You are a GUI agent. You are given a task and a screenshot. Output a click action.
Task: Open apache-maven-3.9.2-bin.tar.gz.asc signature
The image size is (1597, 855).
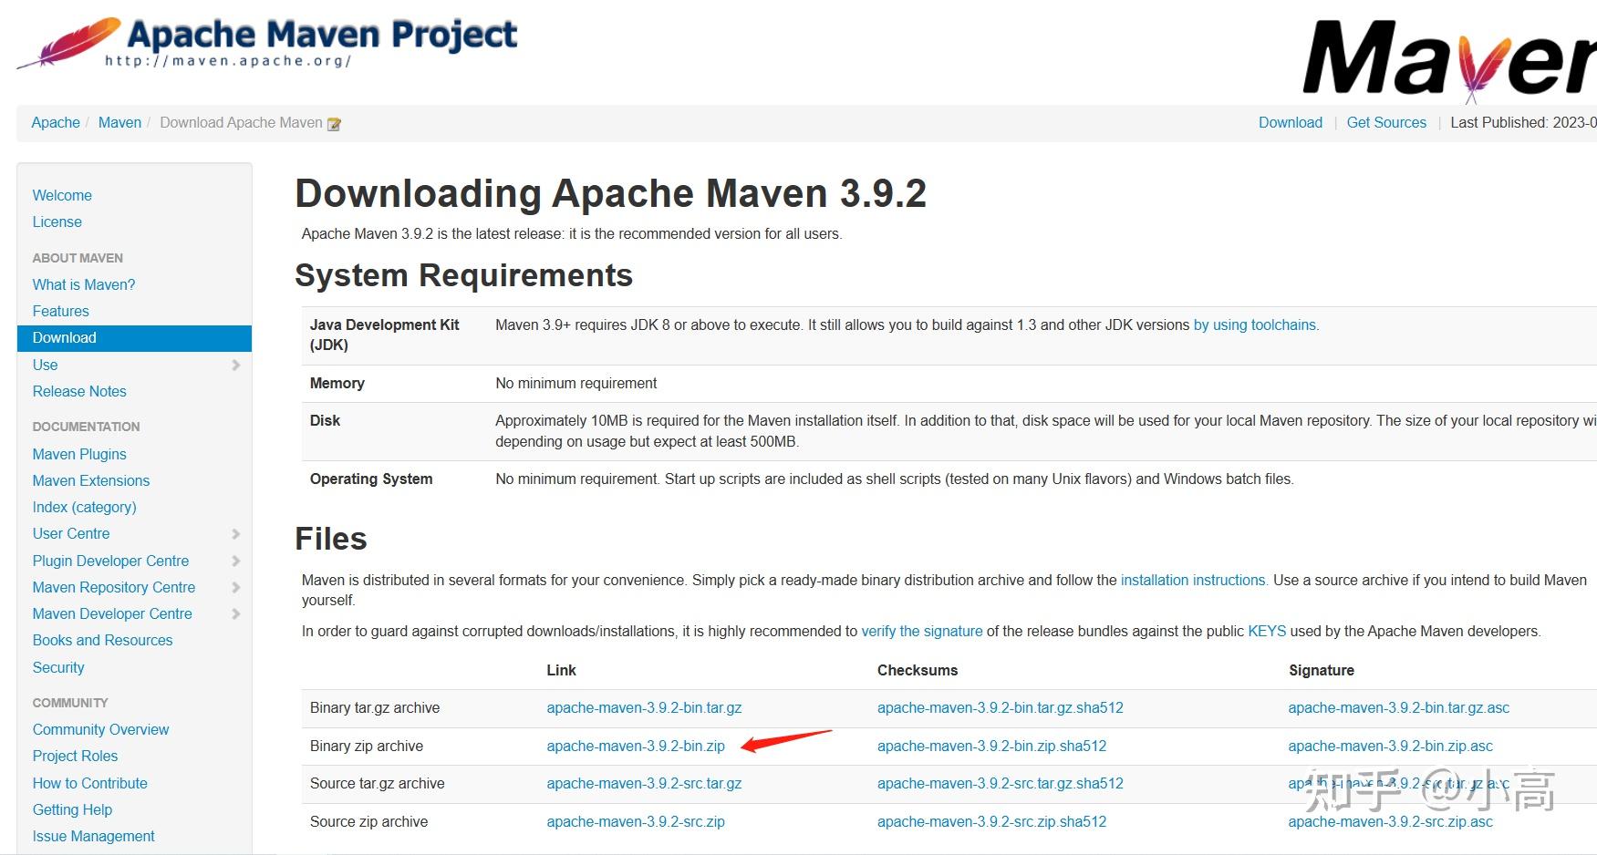[x=1399, y=707]
